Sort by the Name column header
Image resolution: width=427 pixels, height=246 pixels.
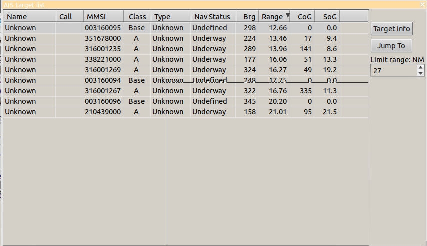click(x=29, y=17)
